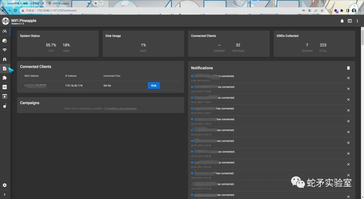Screen dimensions: 364x199
Task: Open the WiFi Pineapple three-dot header menu
Action: (x=357, y=21)
